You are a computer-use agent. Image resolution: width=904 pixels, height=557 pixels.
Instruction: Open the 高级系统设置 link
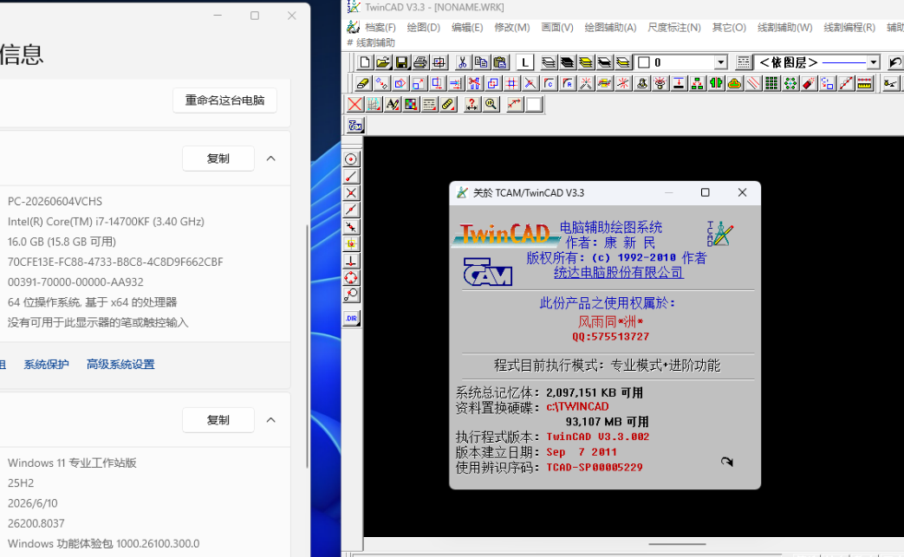coord(120,364)
